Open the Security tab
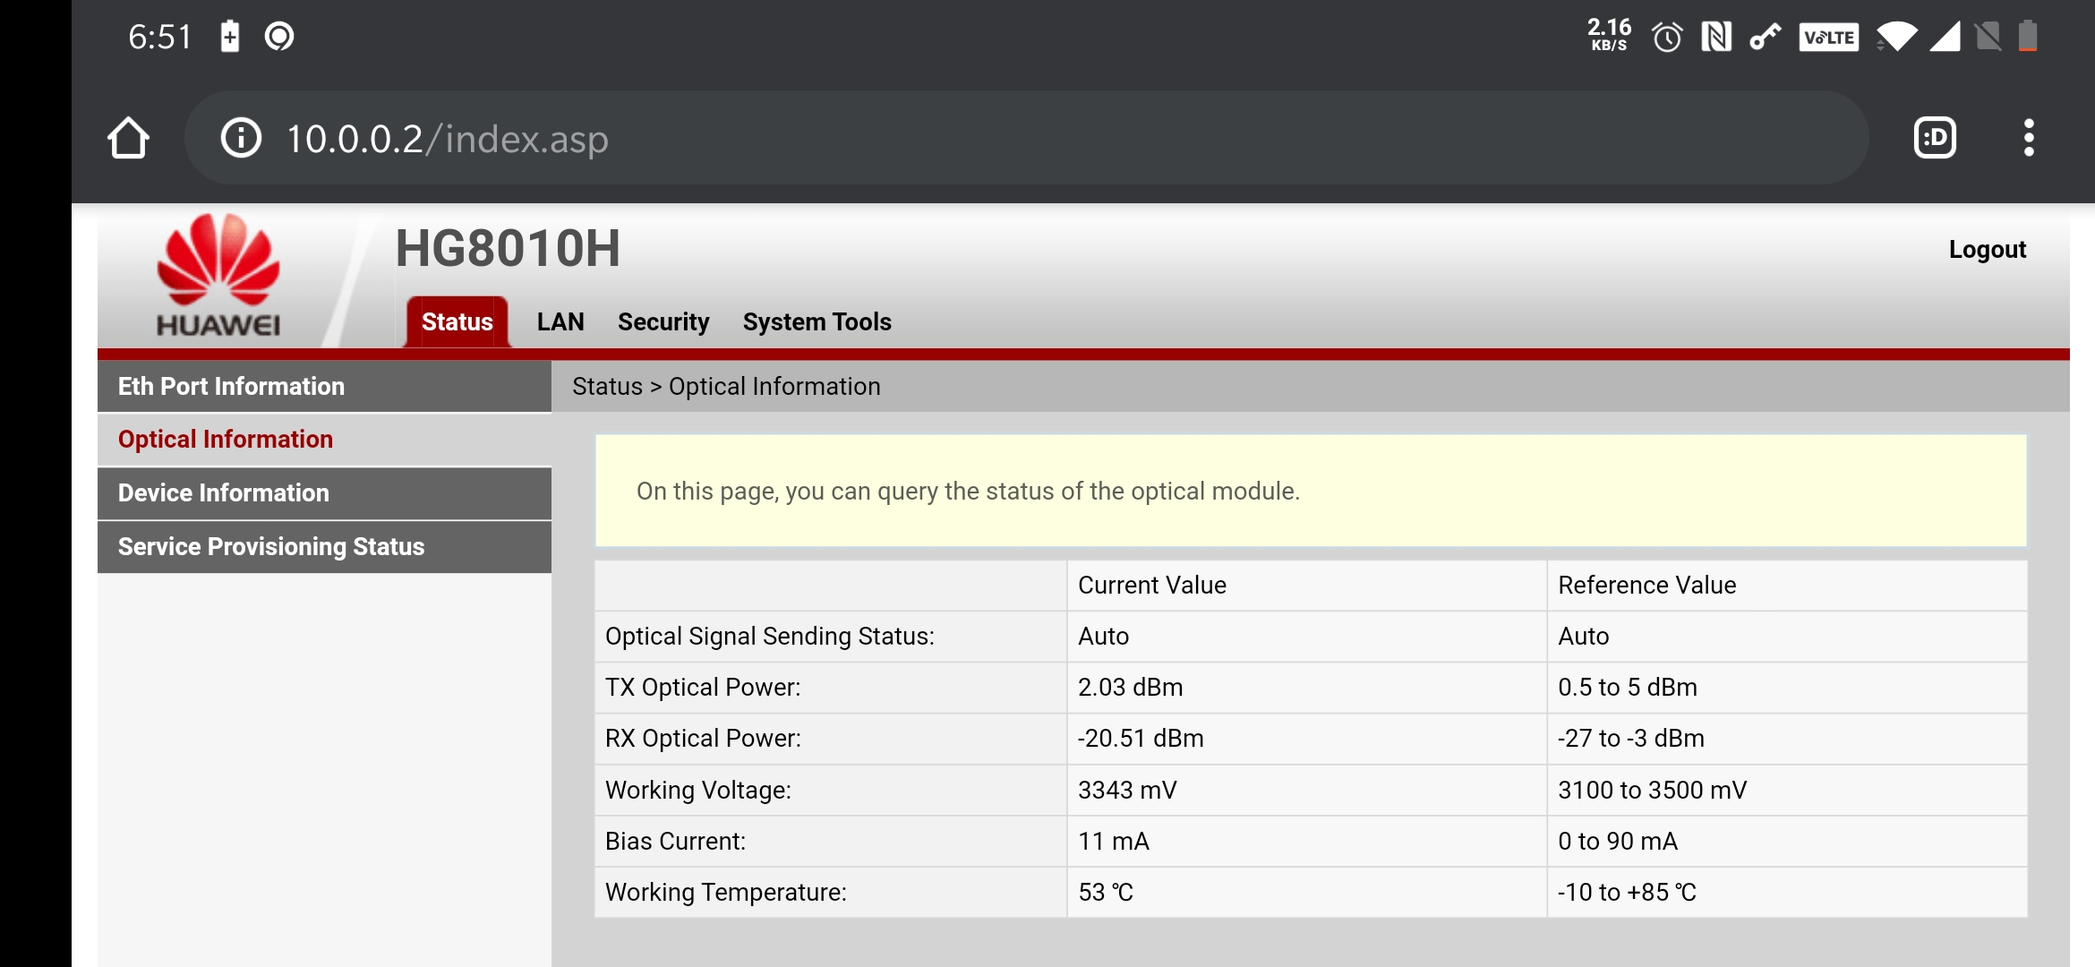 click(663, 322)
